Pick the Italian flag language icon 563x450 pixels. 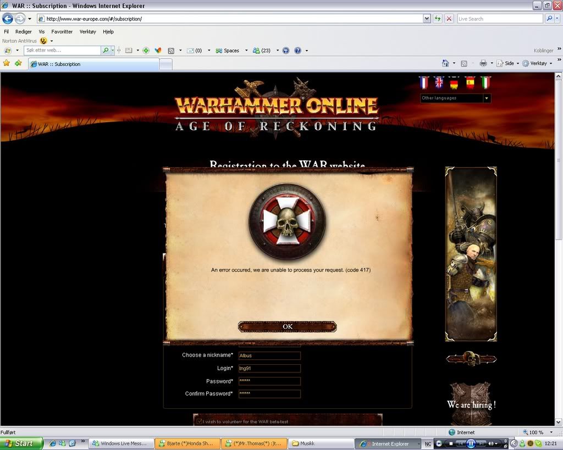485,83
